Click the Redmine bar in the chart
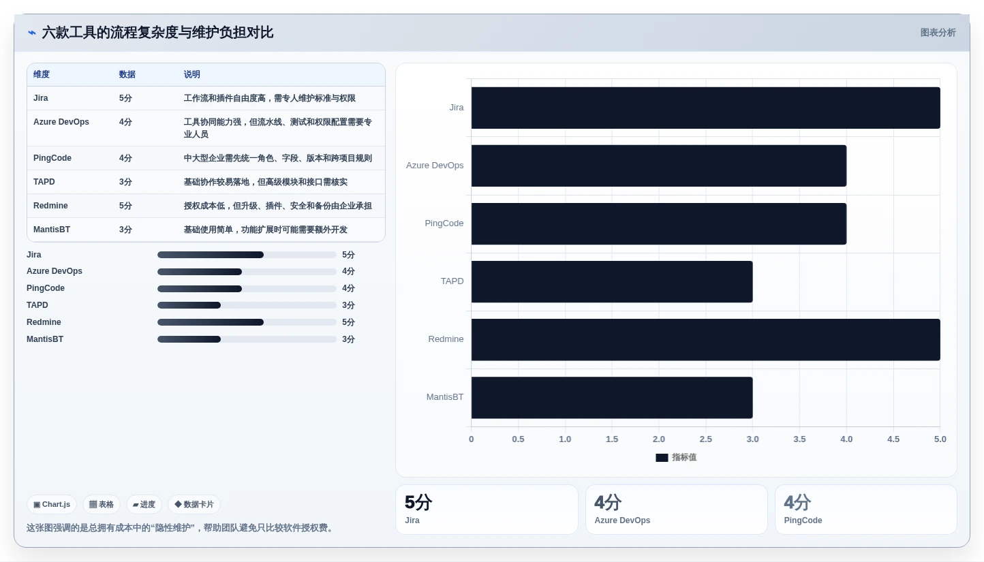Image resolution: width=984 pixels, height=562 pixels. [705, 339]
